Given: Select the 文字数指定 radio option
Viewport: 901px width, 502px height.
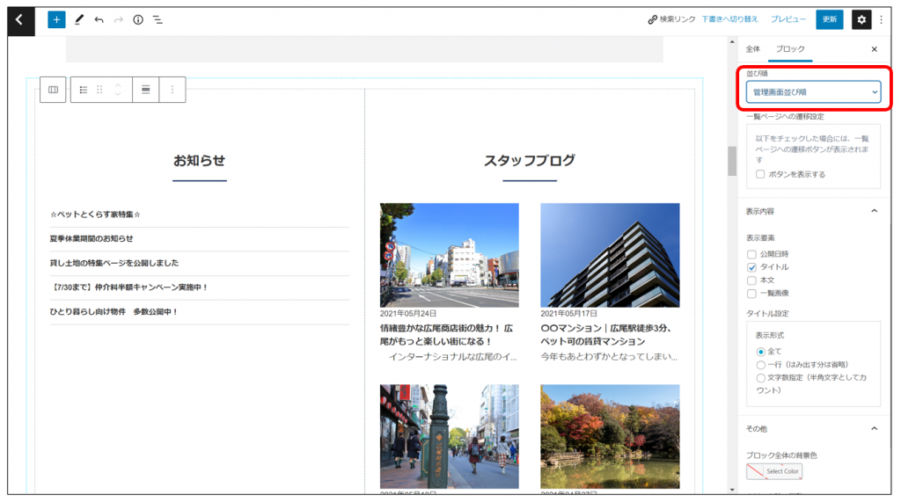Looking at the screenshot, I should (x=761, y=378).
